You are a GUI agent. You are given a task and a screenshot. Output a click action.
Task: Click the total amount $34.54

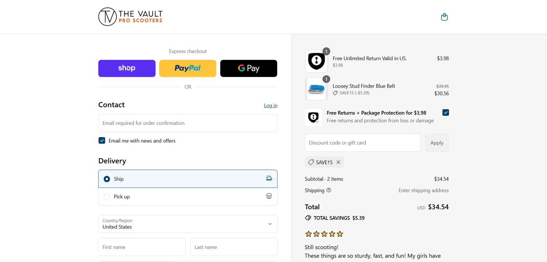click(x=438, y=207)
